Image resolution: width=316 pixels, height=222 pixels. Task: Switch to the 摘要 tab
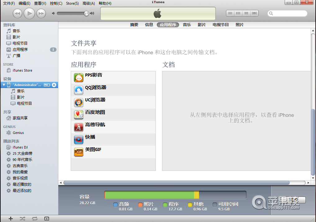(x=134, y=25)
